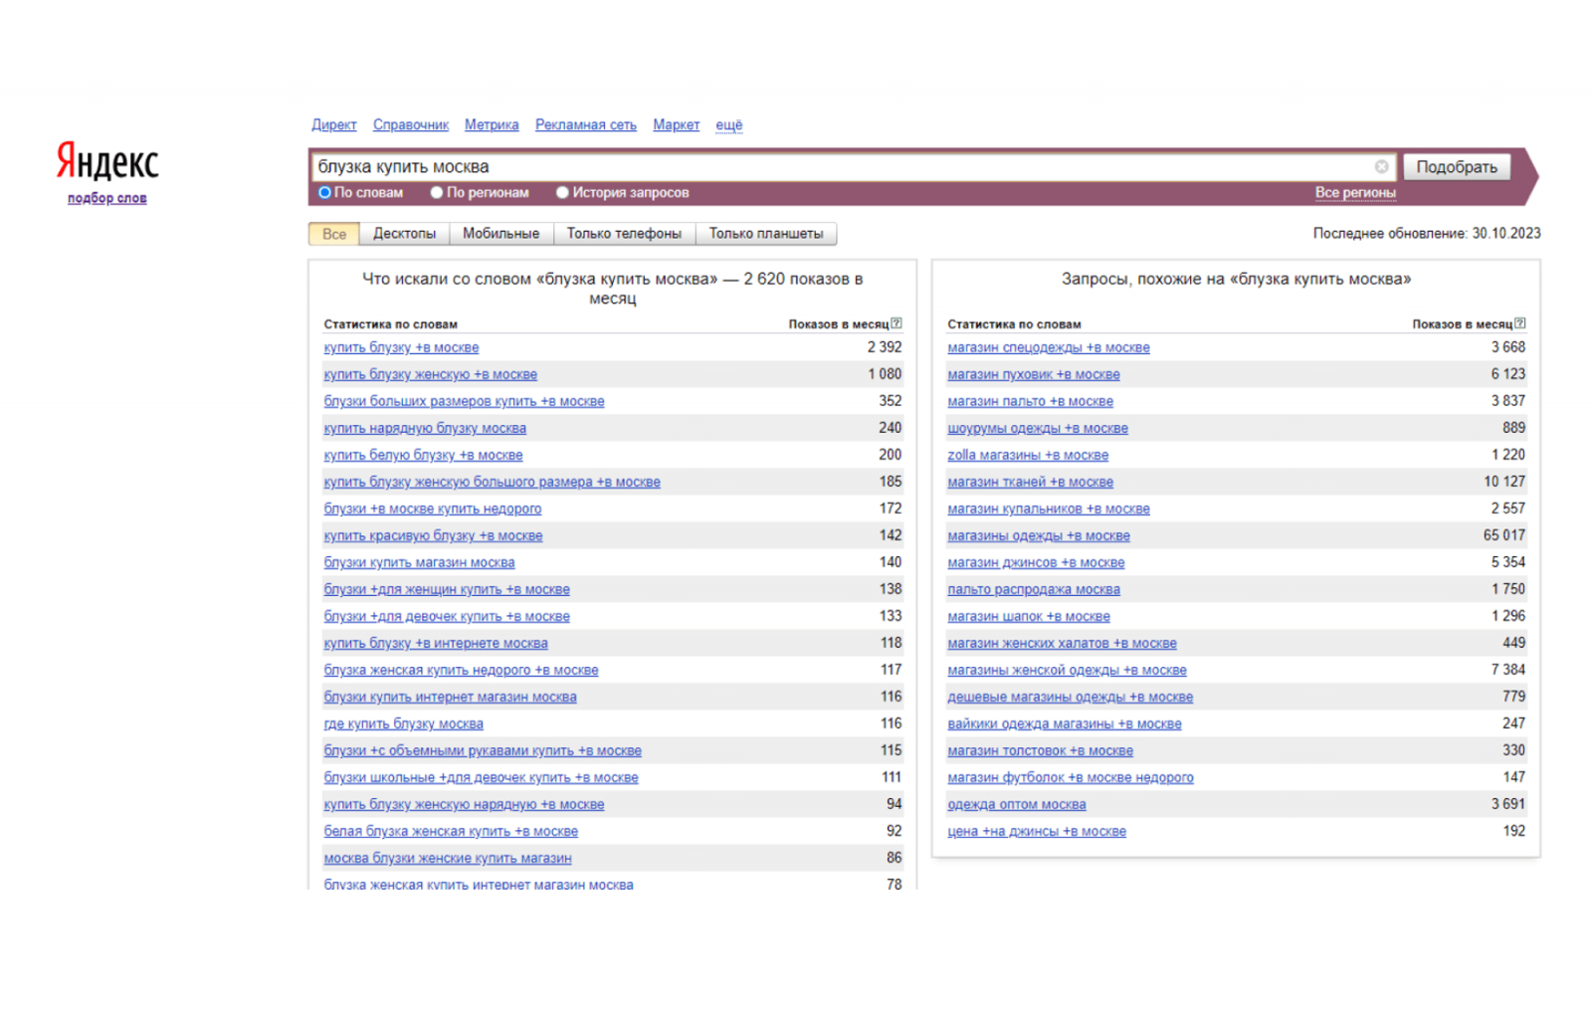The width and height of the screenshot is (1592, 1021).
Task: Open similar query 'магазин купальников +в москве'
Action: coord(1049,510)
